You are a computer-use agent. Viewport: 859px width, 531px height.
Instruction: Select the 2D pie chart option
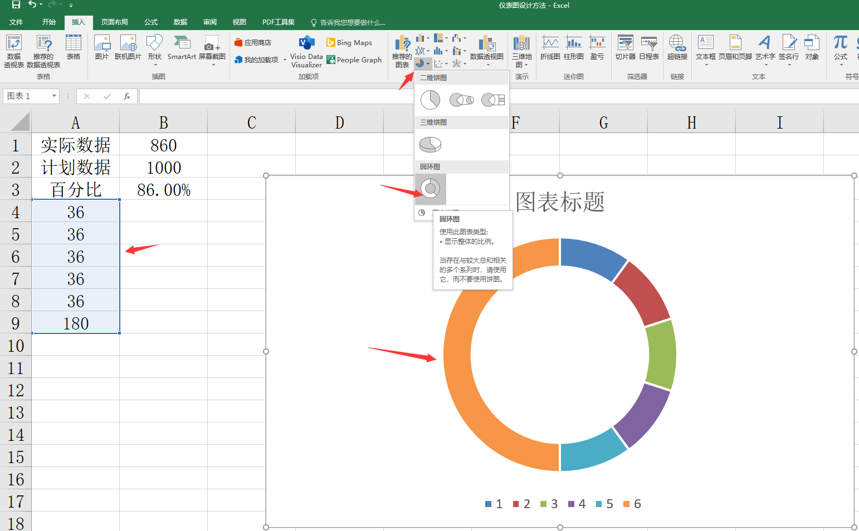(x=430, y=100)
